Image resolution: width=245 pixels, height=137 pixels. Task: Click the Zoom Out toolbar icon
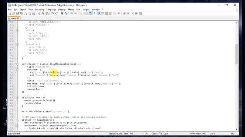coord(75,14)
